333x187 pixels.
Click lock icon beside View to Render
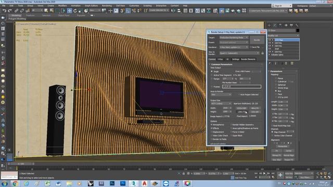(262, 53)
